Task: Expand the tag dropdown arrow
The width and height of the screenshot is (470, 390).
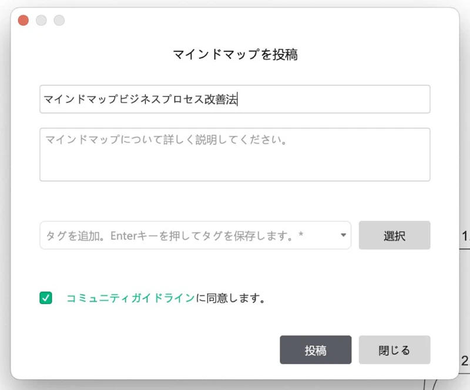Action: [343, 236]
